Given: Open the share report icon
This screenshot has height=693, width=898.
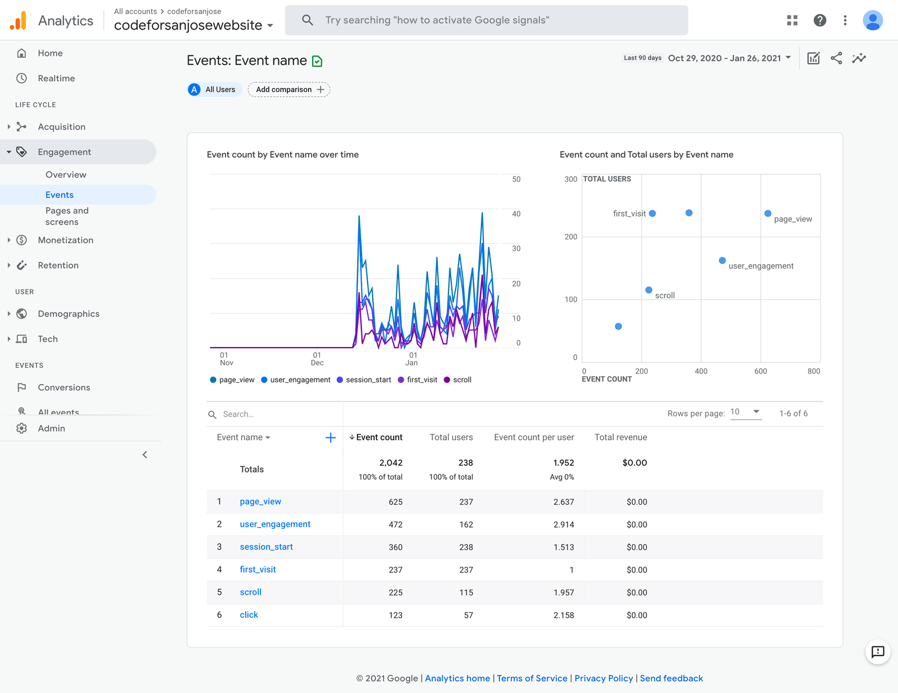Looking at the screenshot, I should point(836,58).
